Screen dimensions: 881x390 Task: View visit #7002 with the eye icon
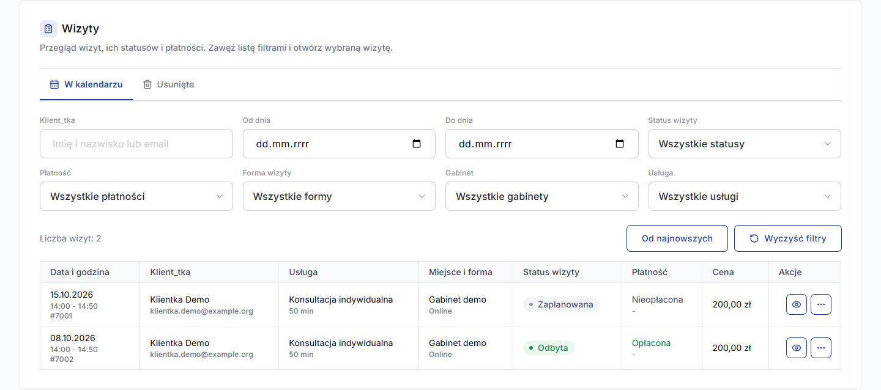tap(797, 348)
